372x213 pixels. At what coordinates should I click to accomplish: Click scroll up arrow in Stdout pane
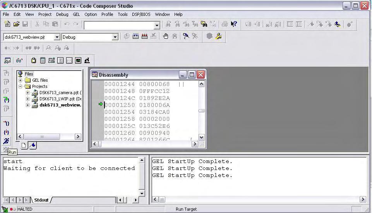coord(142,160)
